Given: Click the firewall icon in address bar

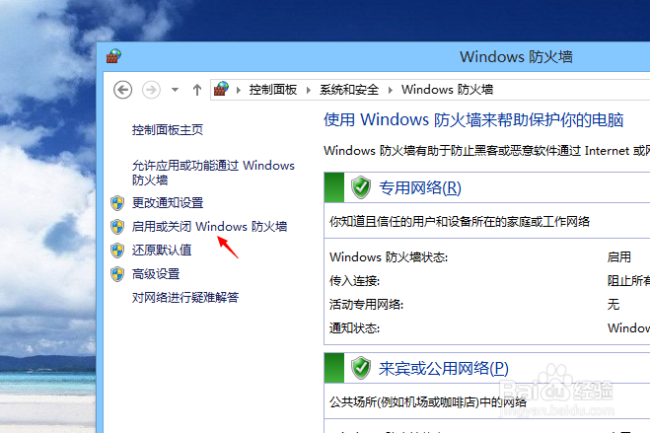Looking at the screenshot, I should (221, 89).
